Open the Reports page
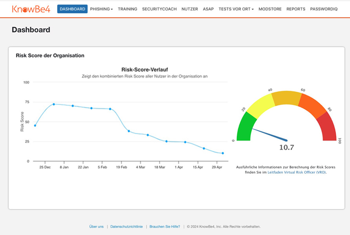 [296, 9]
